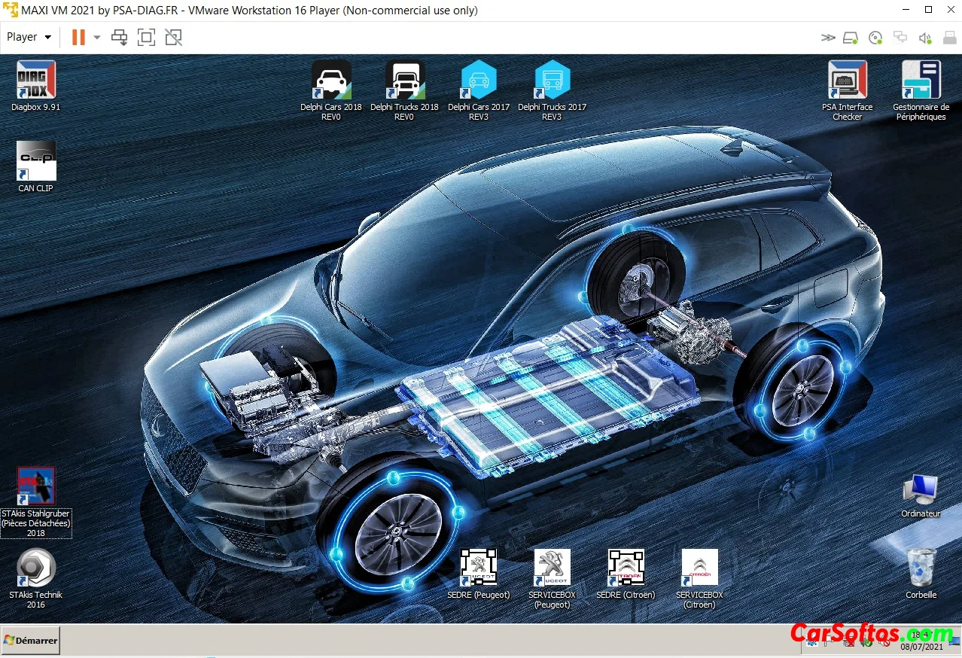The image size is (962, 658).
Task: Open Delphi Cars 2017 REV3 shortcut
Action: coord(479,80)
